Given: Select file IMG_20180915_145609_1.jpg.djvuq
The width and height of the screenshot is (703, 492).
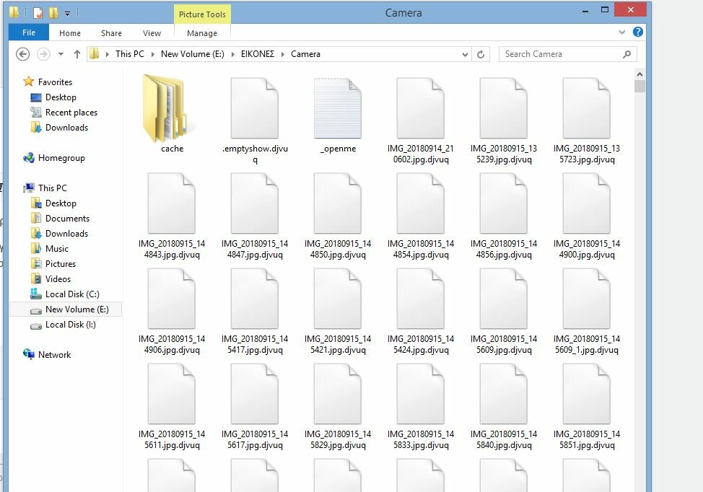Looking at the screenshot, I should [x=586, y=310].
